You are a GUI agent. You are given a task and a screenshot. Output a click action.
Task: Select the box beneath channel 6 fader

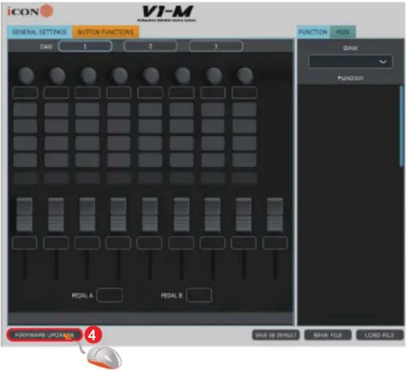(181, 243)
